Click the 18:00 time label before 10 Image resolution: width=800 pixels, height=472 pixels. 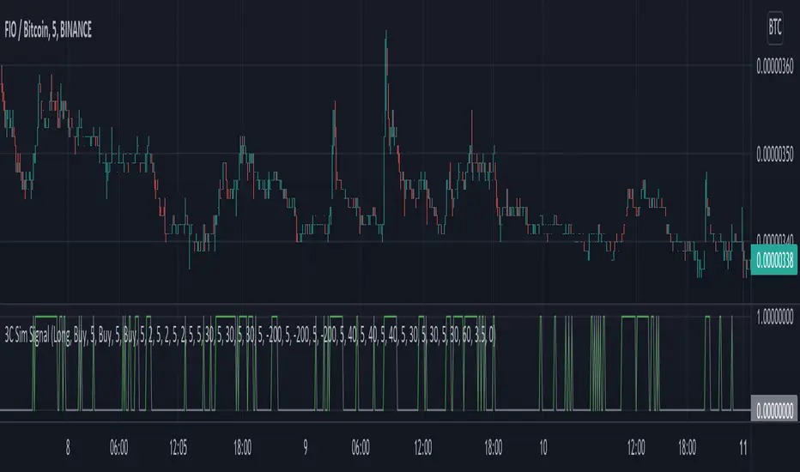click(x=494, y=447)
